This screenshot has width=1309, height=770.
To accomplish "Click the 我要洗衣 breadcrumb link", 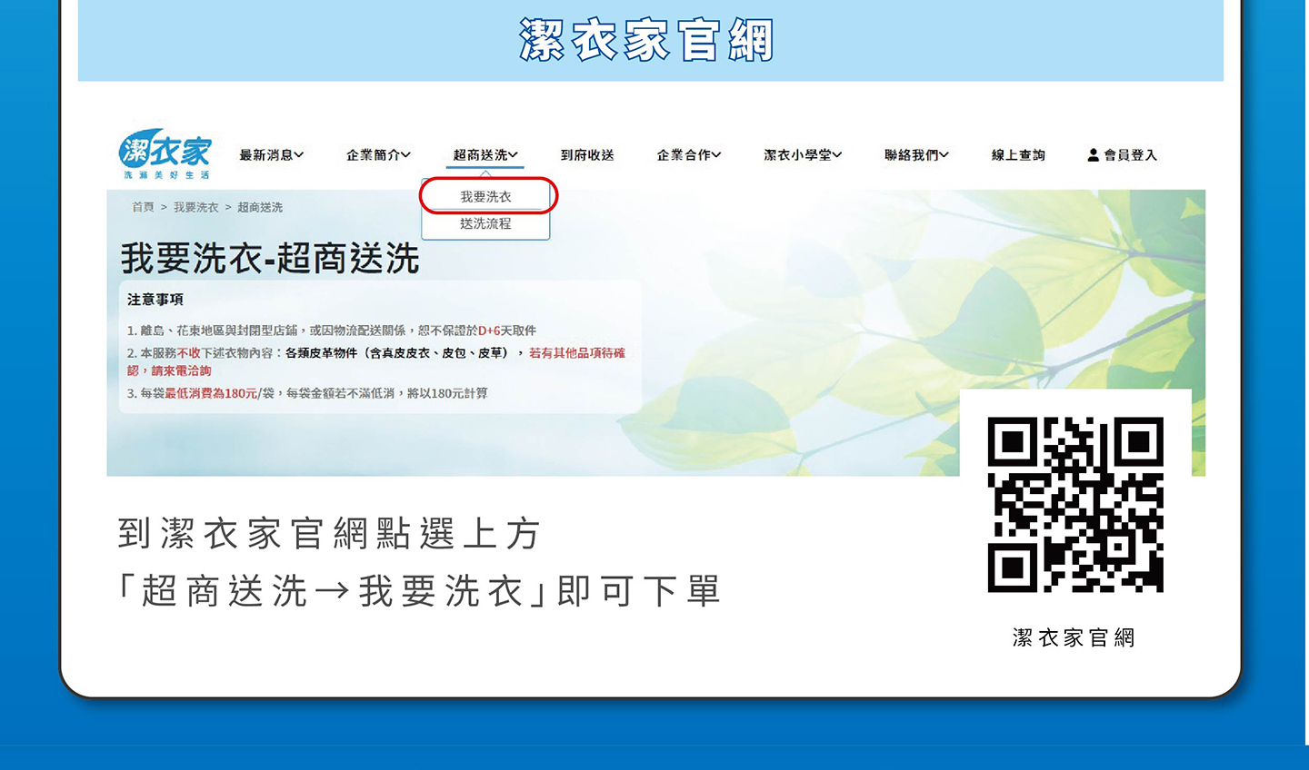I will 196,207.
